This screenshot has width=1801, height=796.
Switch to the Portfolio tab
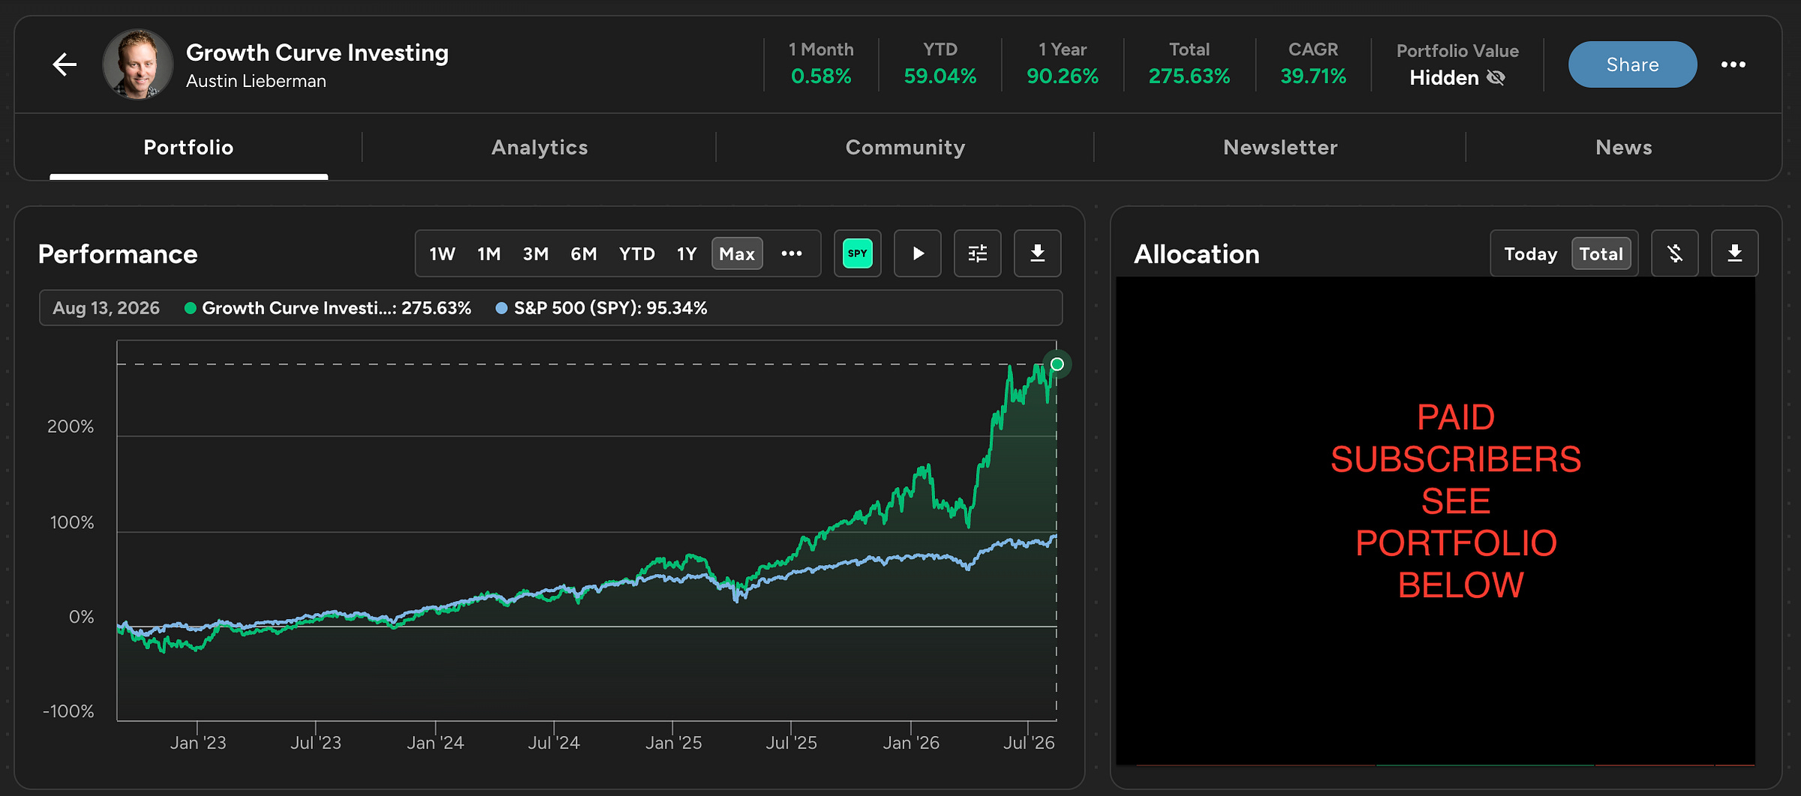pos(188,147)
